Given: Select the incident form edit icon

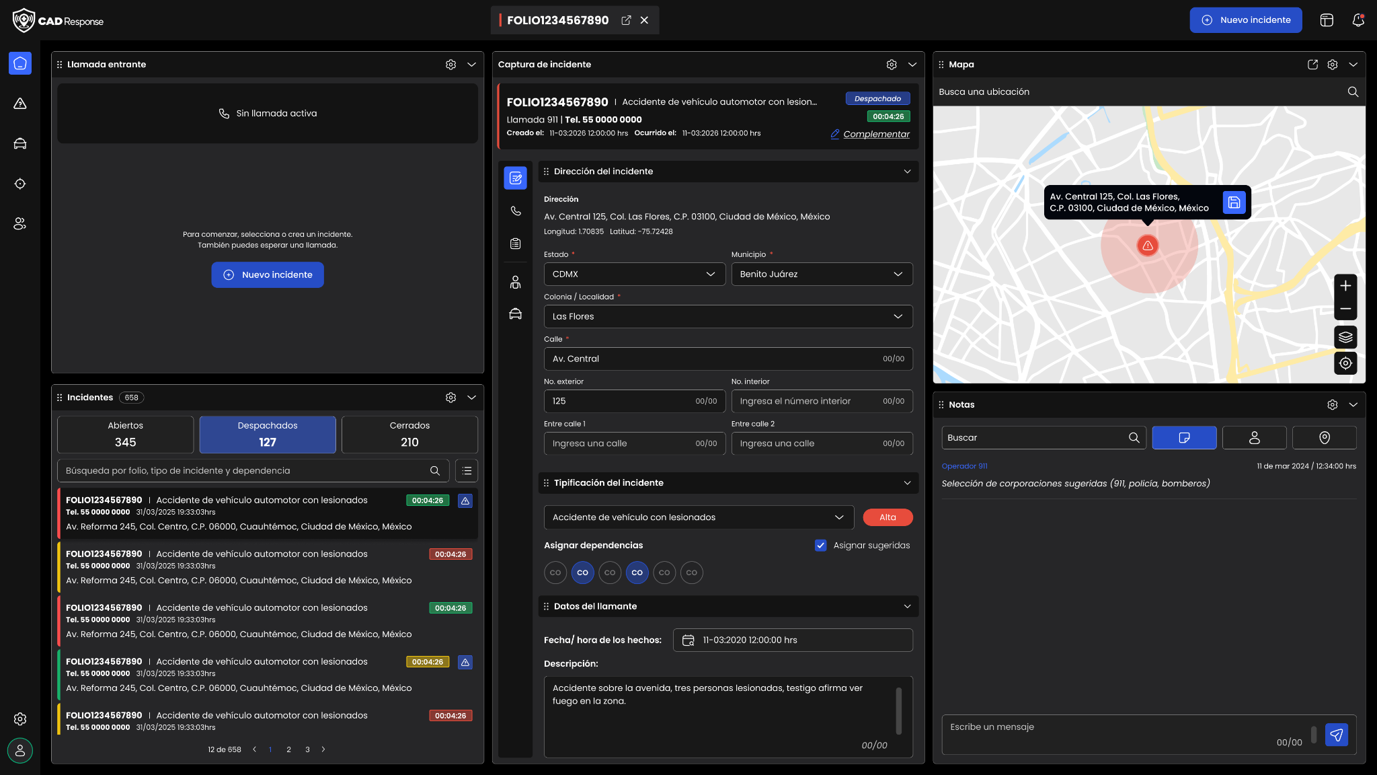Looking at the screenshot, I should click(516, 178).
